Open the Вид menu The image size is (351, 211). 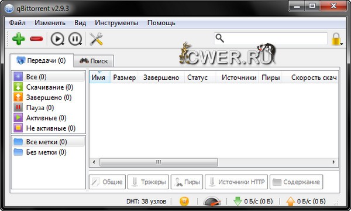coord(80,23)
